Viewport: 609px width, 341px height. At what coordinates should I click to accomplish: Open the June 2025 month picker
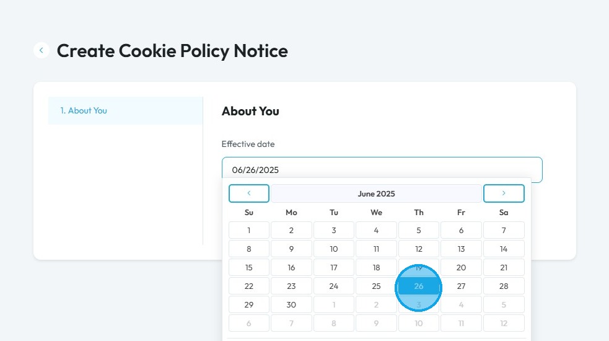click(376, 193)
